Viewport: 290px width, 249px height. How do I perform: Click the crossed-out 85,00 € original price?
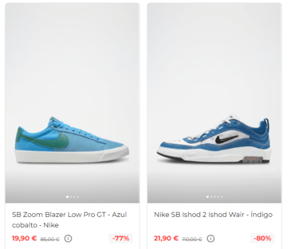50,239
